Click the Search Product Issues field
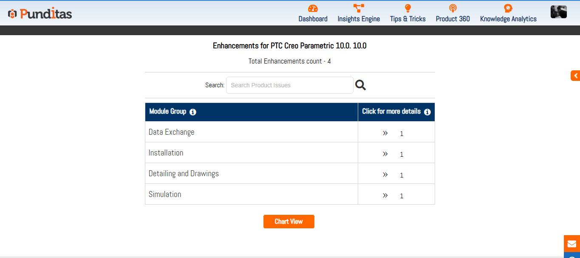 (289, 85)
